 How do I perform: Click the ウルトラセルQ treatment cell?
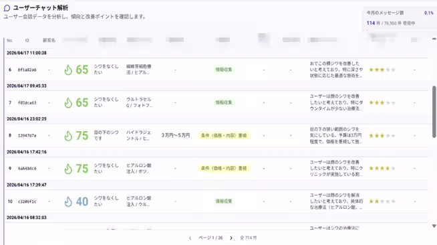(139, 102)
